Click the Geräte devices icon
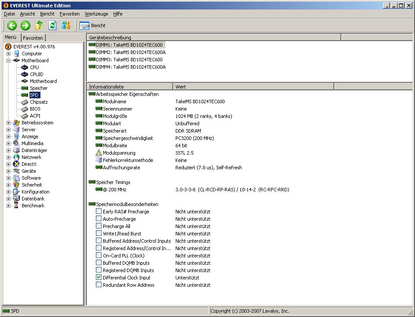The height and width of the screenshot is (317, 415). coord(16,171)
